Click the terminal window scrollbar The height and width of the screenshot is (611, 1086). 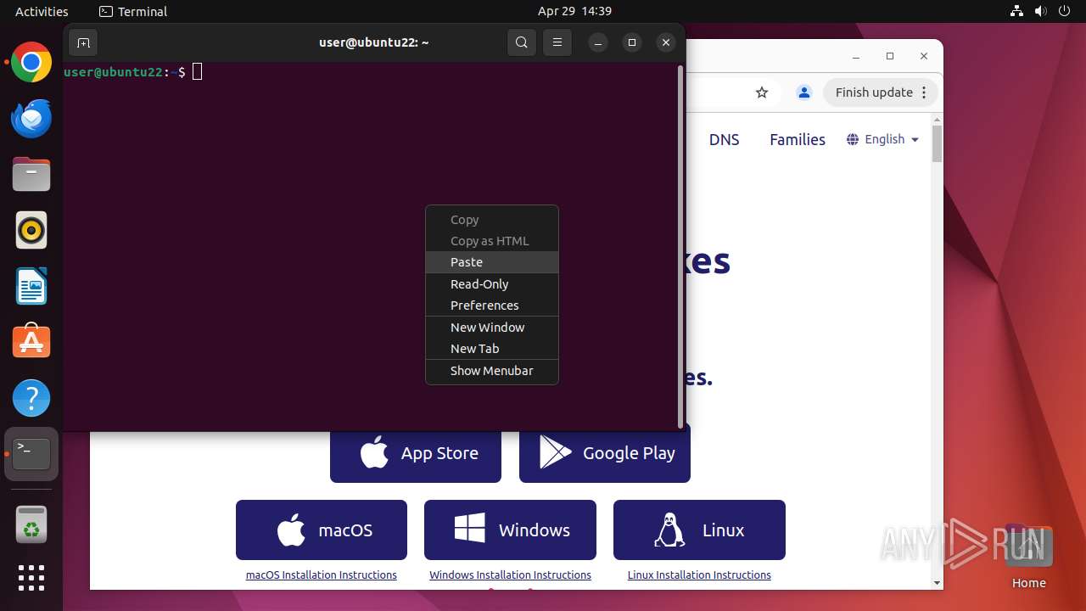[680, 246]
